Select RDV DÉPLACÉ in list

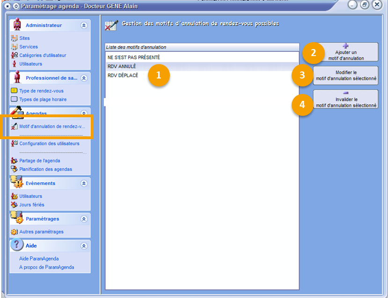tap(202, 75)
